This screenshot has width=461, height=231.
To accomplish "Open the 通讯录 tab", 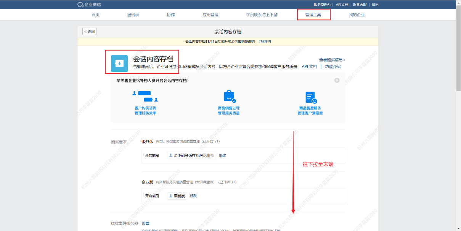I will click(x=133, y=15).
